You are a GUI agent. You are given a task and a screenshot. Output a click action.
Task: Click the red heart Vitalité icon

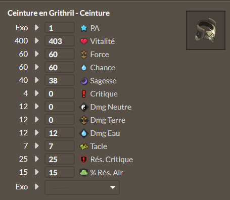84,41
